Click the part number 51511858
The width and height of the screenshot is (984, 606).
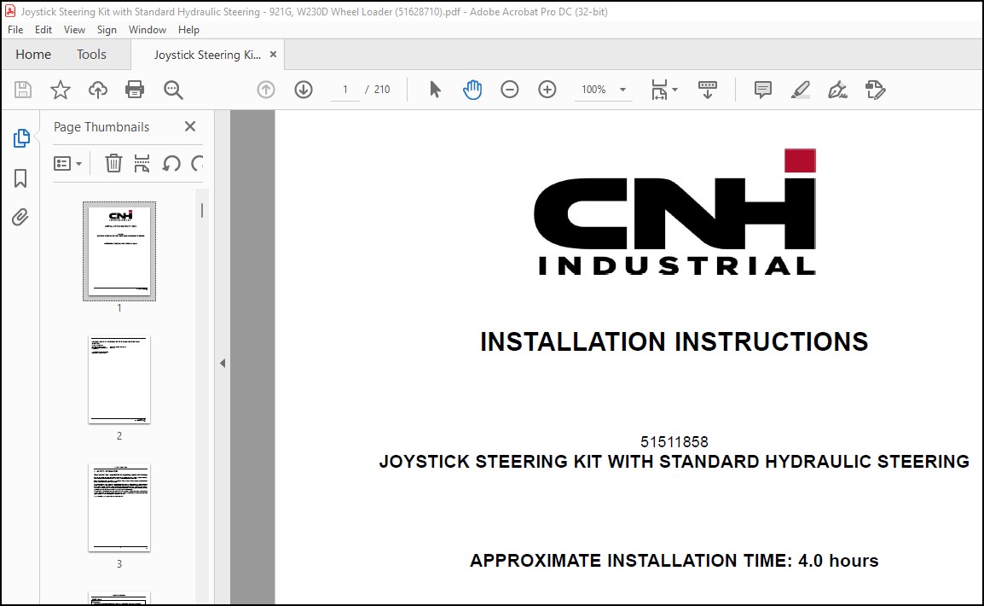point(674,442)
